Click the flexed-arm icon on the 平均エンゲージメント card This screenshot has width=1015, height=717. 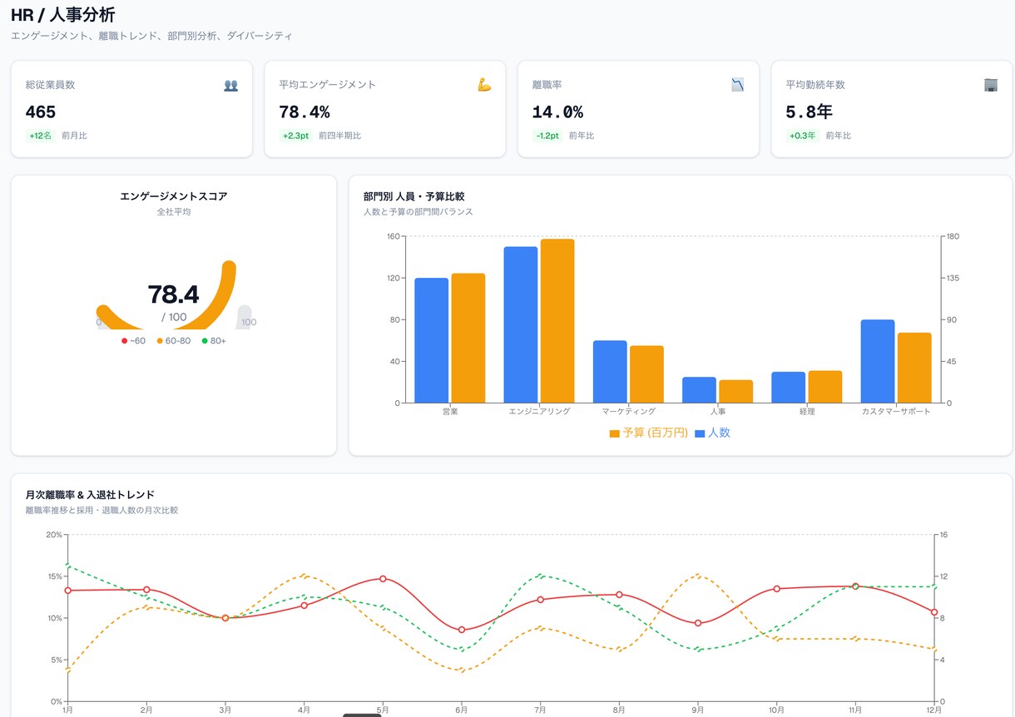tap(484, 85)
